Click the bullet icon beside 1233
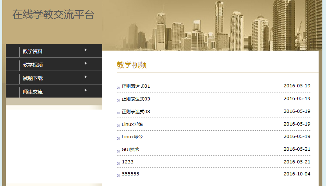 (x=118, y=163)
